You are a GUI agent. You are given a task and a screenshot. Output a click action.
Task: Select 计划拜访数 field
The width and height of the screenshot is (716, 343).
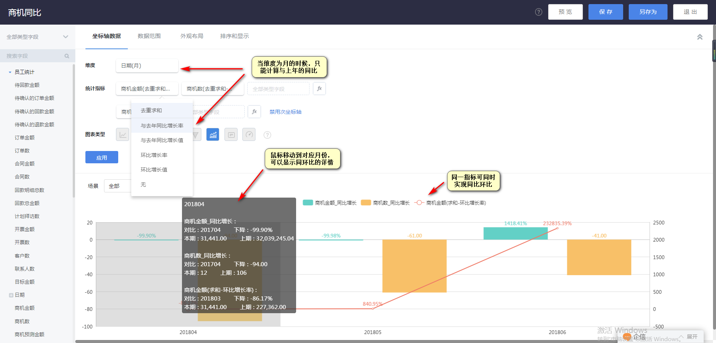click(x=27, y=216)
